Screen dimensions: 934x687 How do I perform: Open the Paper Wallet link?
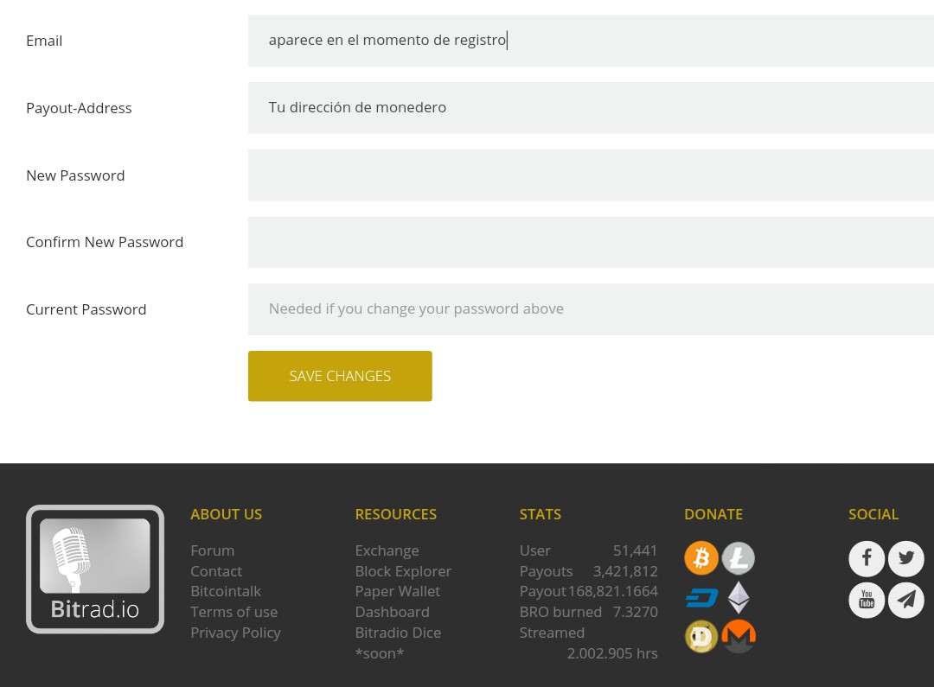[x=398, y=592]
